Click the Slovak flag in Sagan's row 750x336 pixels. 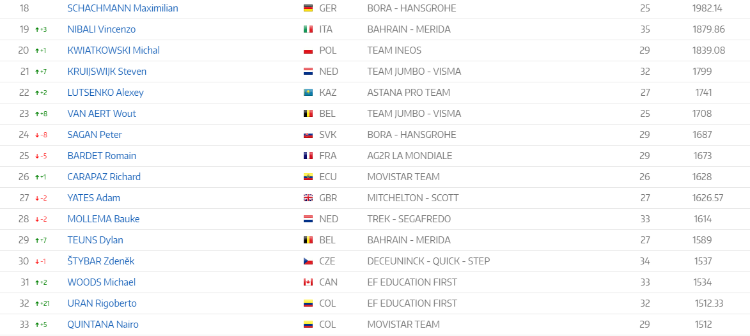pos(308,135)
